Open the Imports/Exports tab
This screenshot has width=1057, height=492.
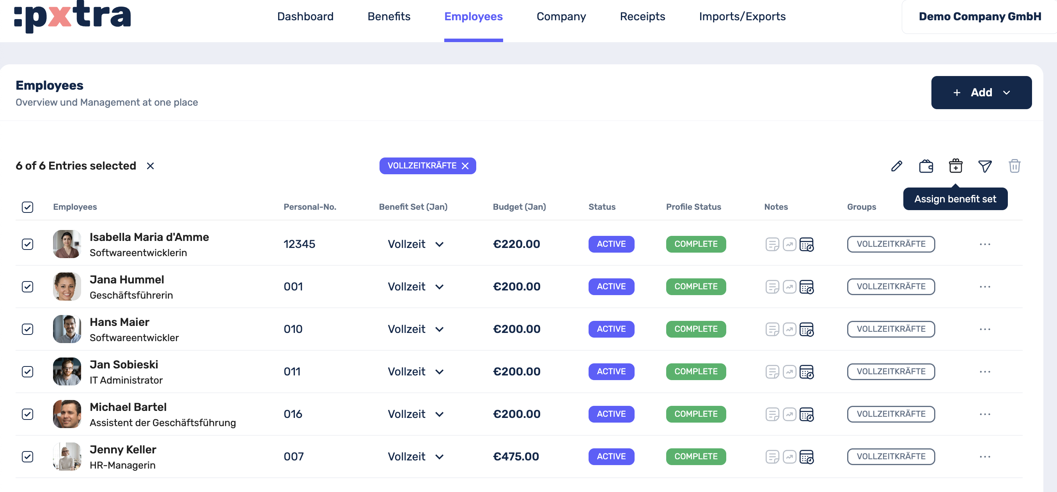pos(742,16)
